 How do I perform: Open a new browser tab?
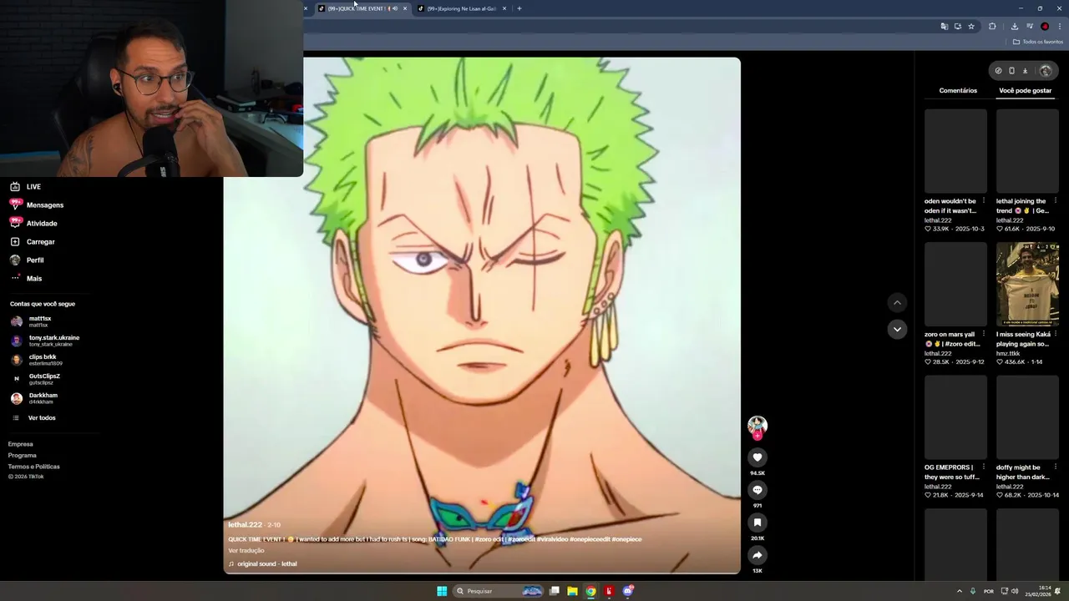click(519, 8)
